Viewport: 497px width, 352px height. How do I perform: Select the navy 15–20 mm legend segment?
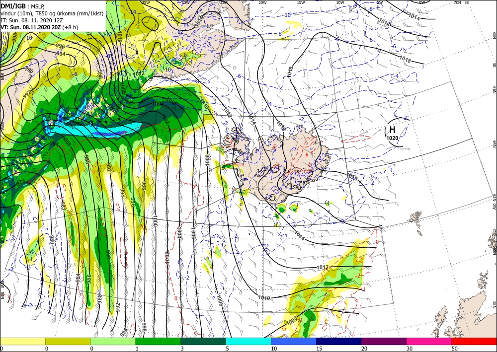click(338, 341)
